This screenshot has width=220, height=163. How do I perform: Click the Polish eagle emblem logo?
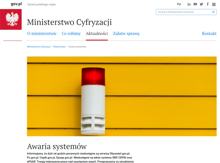click(x=11, y=19)
